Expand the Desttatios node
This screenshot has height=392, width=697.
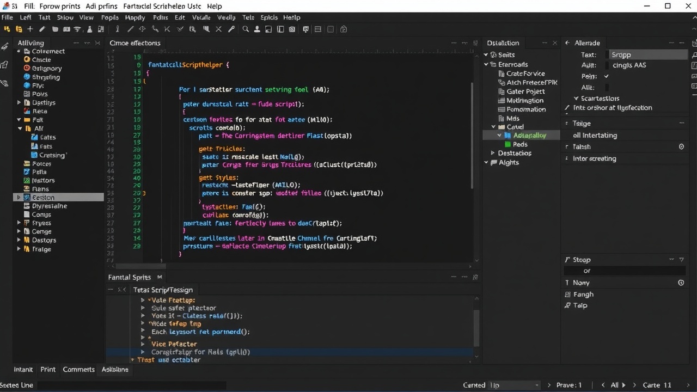click(x=493, y=154)
